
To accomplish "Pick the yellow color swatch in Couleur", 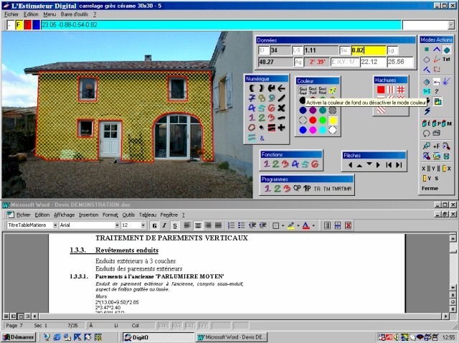I will click(x=333, y=120).
